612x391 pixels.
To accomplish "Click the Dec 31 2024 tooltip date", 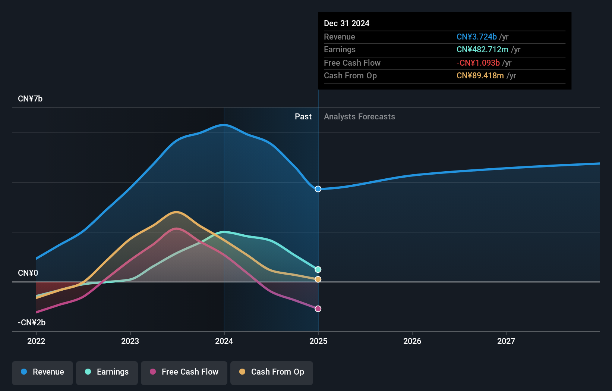I will click(347, 24).
